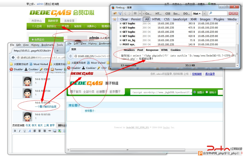Viewport: 243px width, 157px height.
Task: Click the insert email envelope icon in editor
Action: click(x=55, y=131)
